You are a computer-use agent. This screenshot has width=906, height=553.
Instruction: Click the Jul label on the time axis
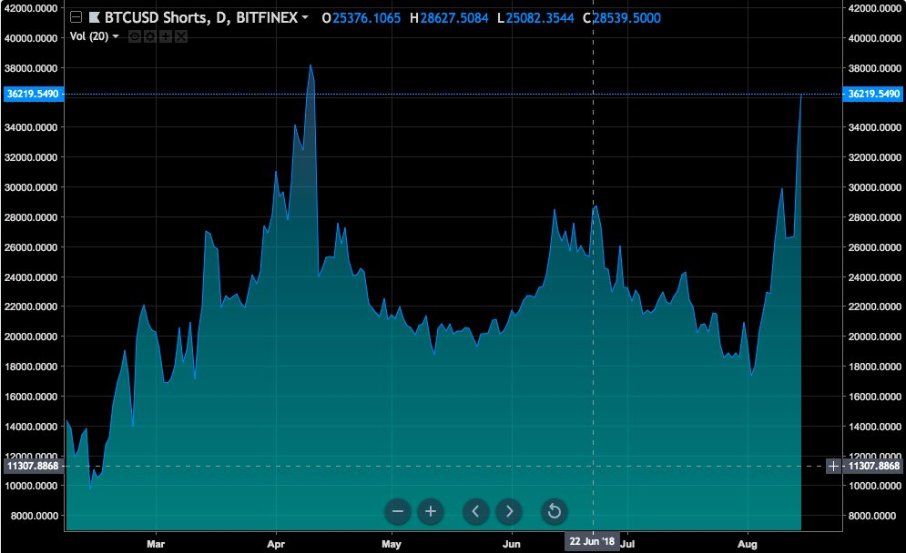point(628,544)
